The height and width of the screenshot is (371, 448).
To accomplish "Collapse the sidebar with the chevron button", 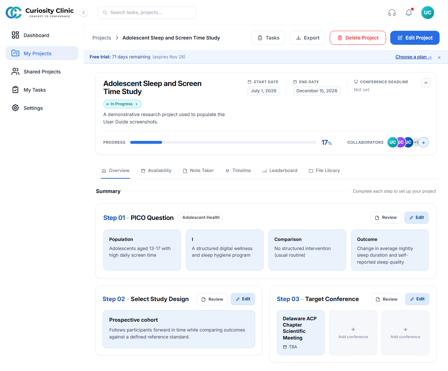I will 84,13.
